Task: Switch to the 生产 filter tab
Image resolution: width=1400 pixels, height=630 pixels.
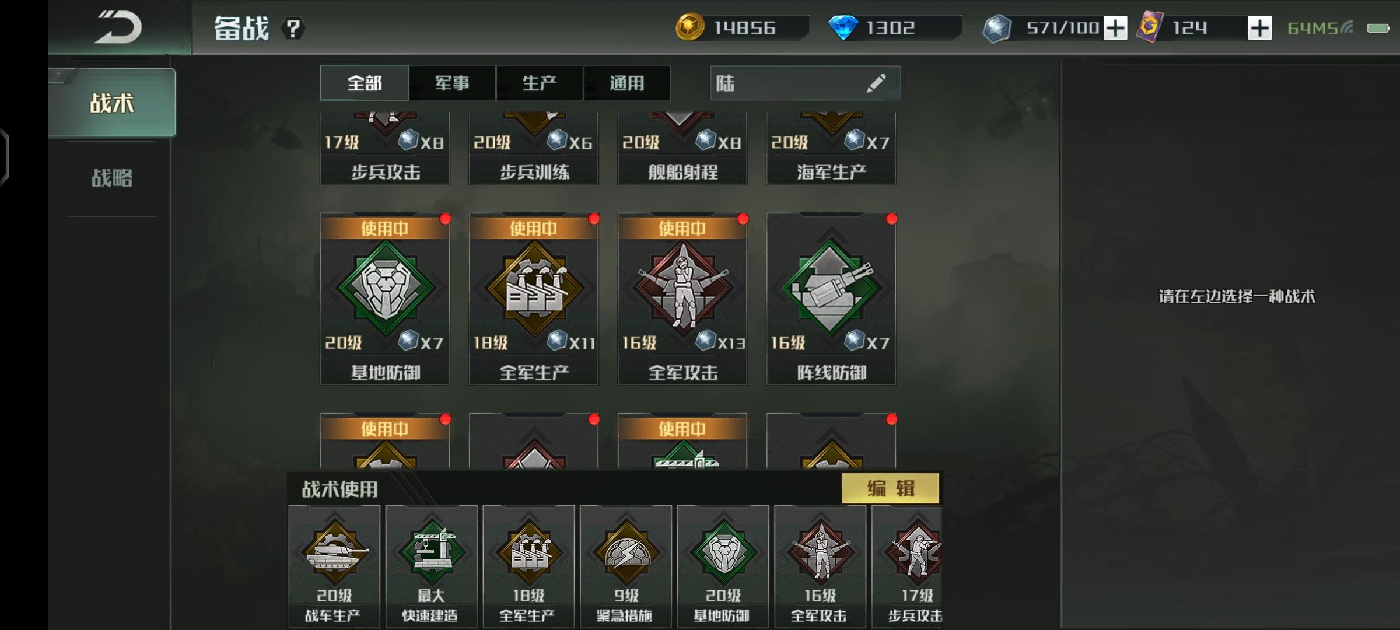Action: (540, 83)
